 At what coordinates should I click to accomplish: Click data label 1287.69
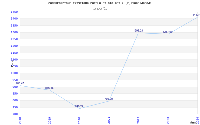pyautogui.click(x=167, y=32)
